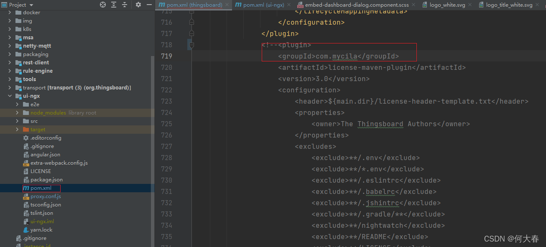The width and height of the screenshot is (546, 247).
Task: Click the fold marker on line 716
Action: point(191,22)
